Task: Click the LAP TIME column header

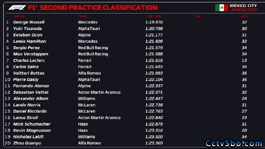Action: click(x=154, y=16)
